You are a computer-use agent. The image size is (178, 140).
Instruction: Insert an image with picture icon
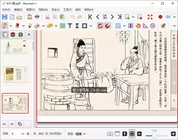pyautogui.click(x=62, y=26)
